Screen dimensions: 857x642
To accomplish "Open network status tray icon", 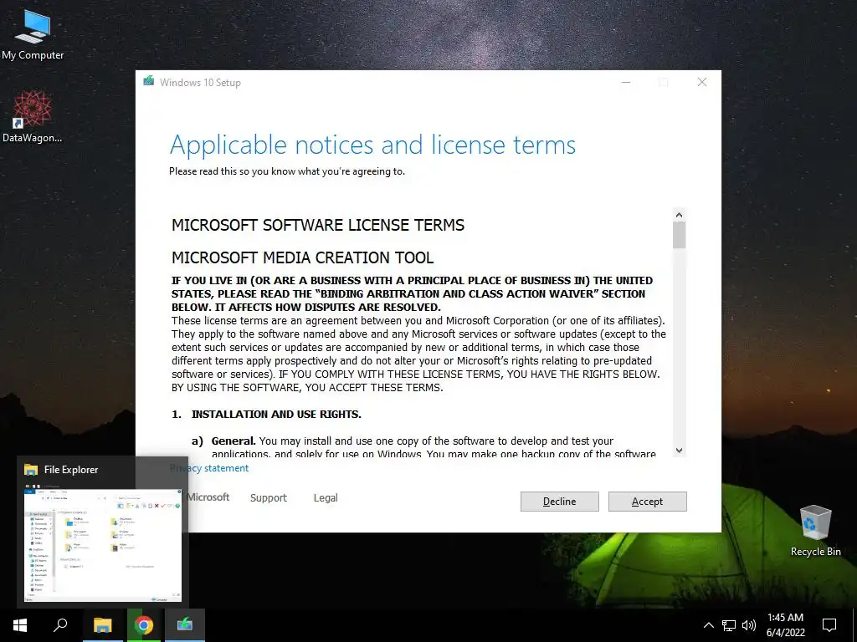I will pos(729,625).
